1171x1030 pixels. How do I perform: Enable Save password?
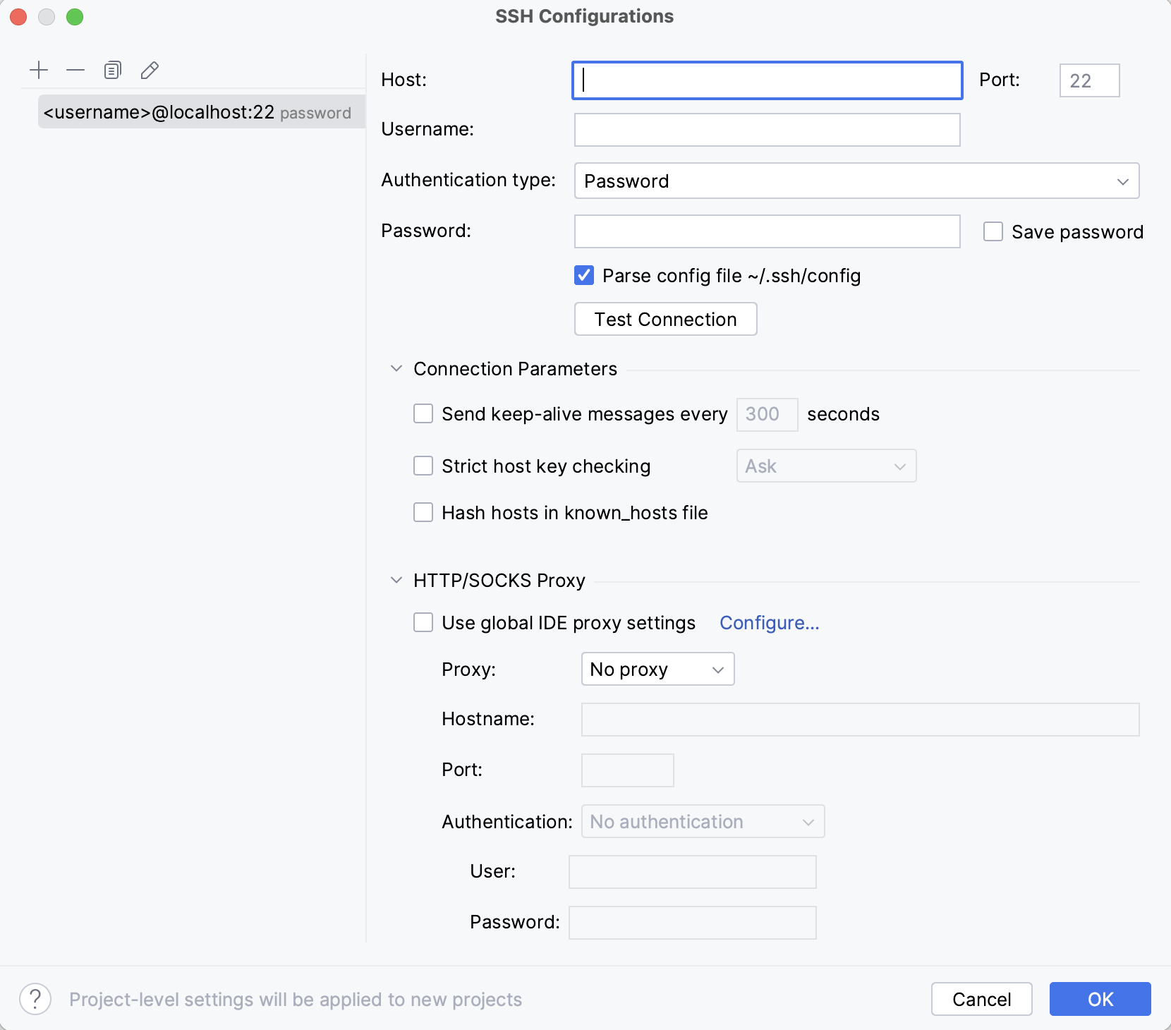pyautogui.click(x=993, y=231)
